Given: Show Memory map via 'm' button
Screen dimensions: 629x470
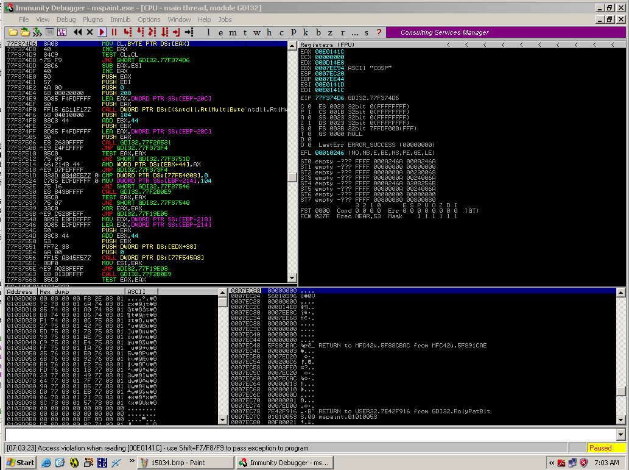Looking at the screenshot, I should point(233,32).
